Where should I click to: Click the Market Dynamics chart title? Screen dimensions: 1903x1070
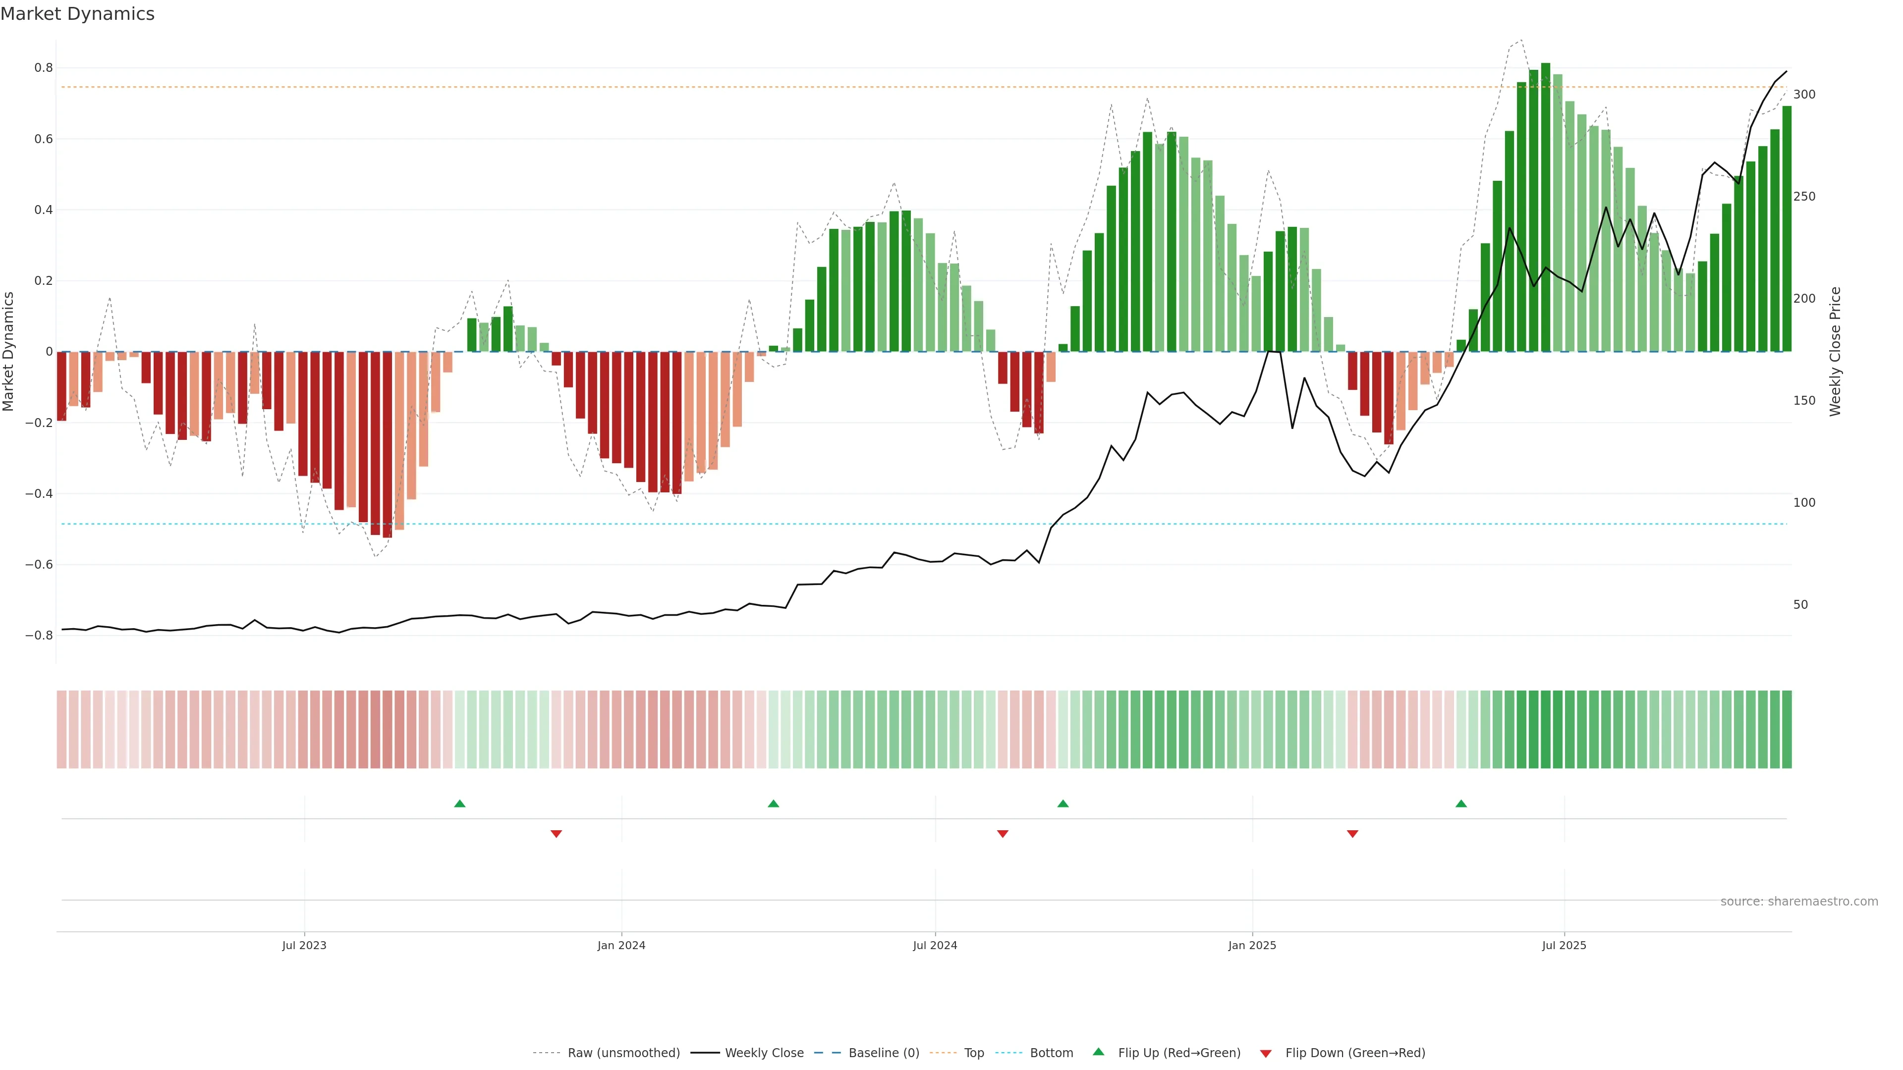click(x=78, y=14)
